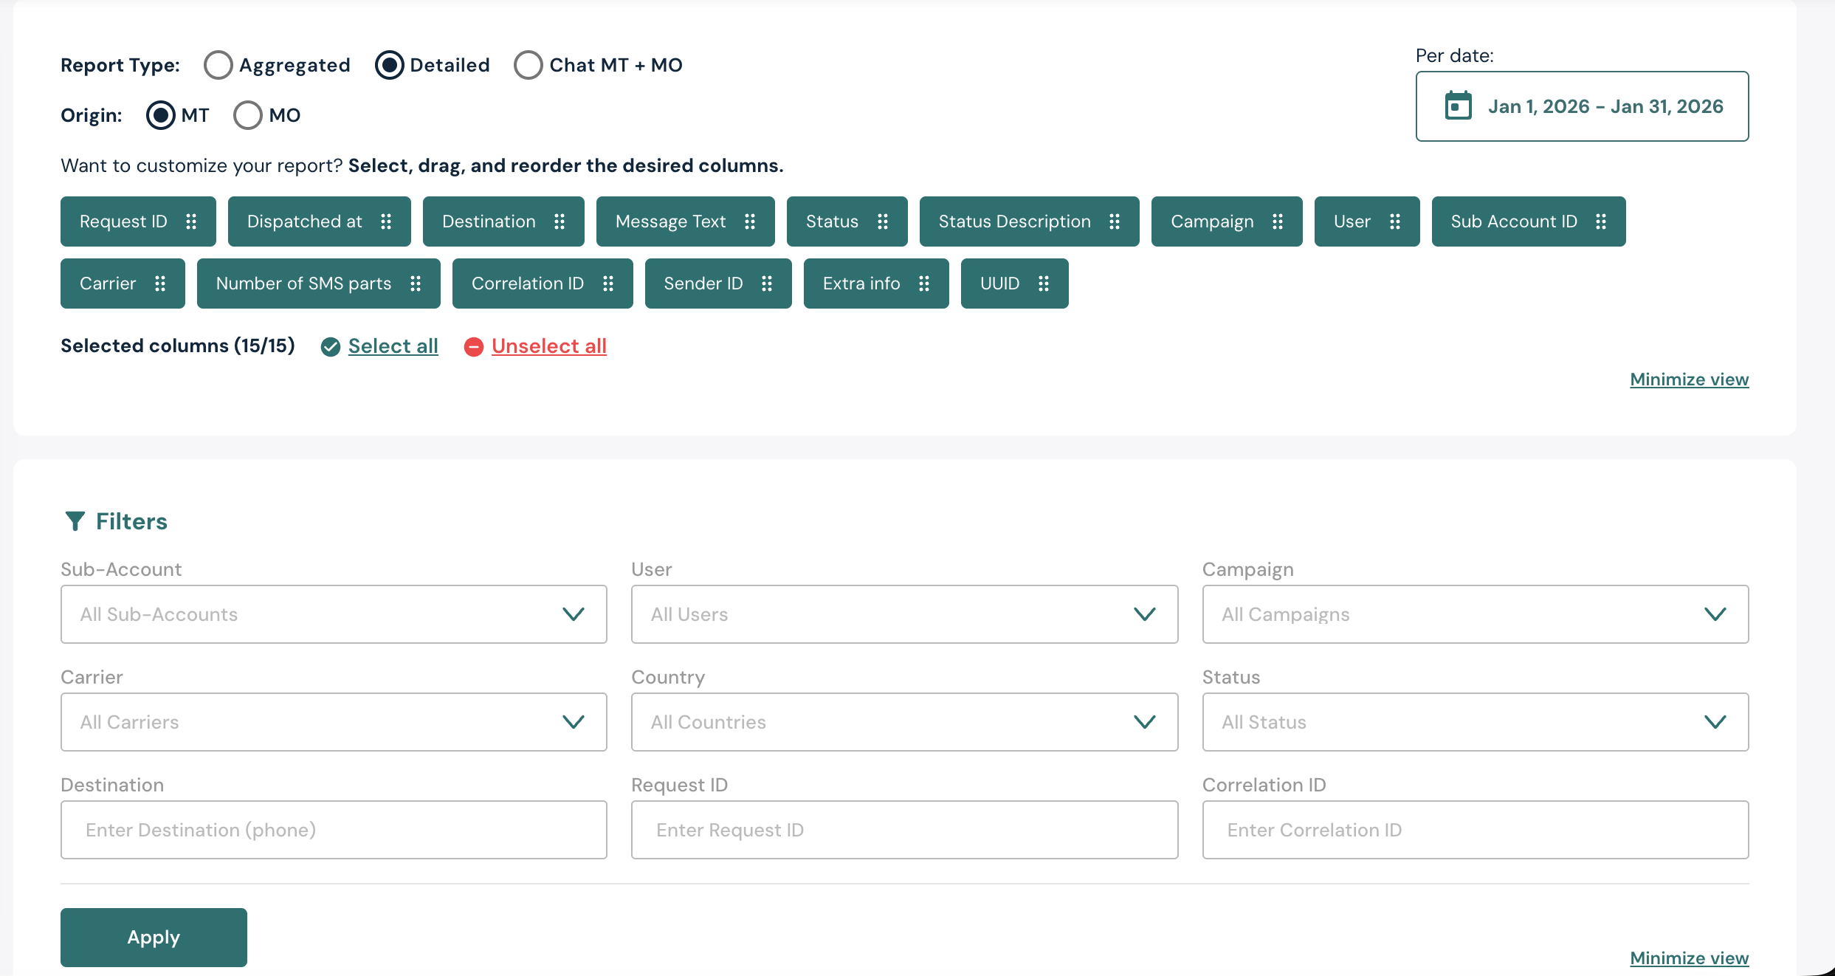1835x976 pixels.
Task: Click drag handle on Request ID chip
Action: [x=191, y=221]
